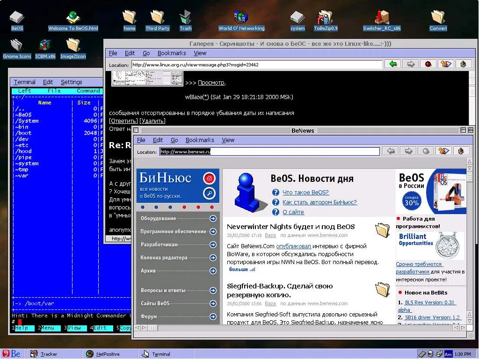Select the /boot directory row in Midnight Commander
The height and width of the screenshot is (359, 479).
(57, 133)
